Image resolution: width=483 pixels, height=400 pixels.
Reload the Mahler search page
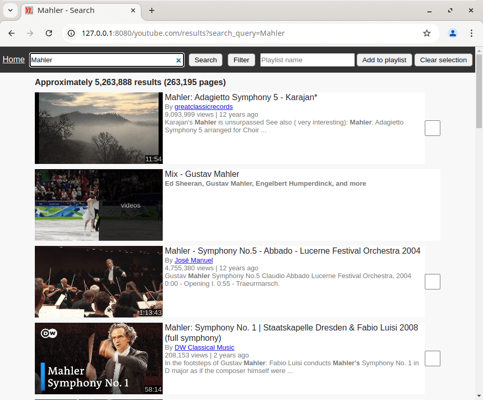[49, 33]
